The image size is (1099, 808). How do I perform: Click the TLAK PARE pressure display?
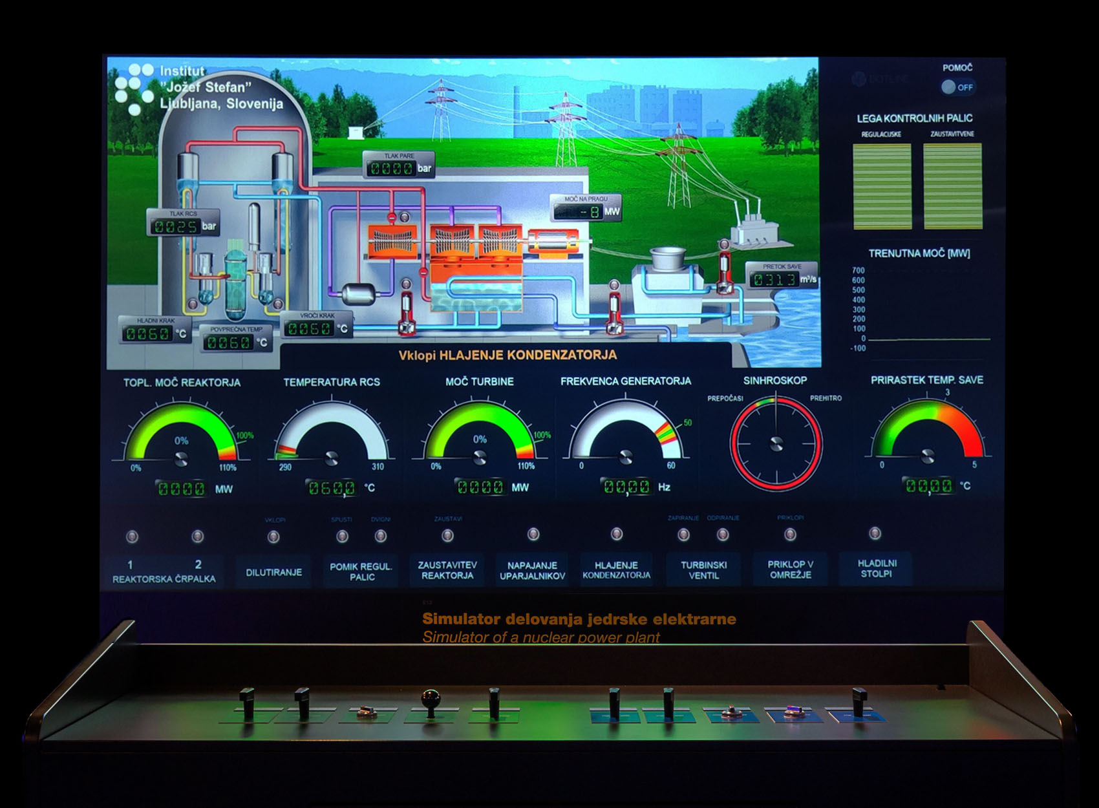pyautogui.click(x=398, y=167)
